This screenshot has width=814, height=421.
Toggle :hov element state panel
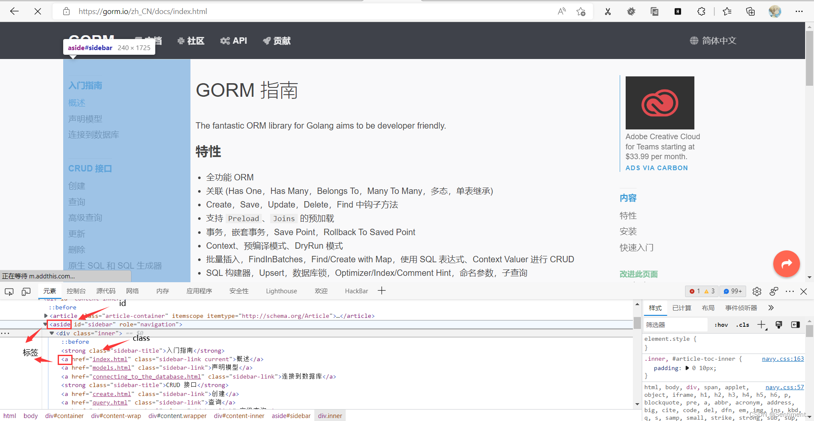pos(721,325)
